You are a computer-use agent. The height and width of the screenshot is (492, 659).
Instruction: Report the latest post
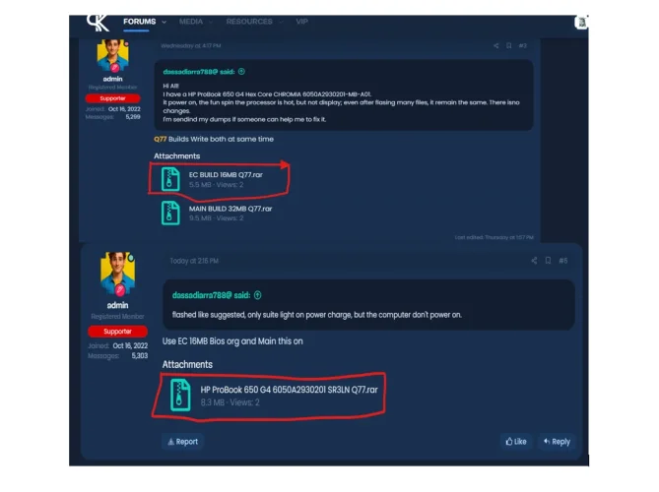(183, 442)
